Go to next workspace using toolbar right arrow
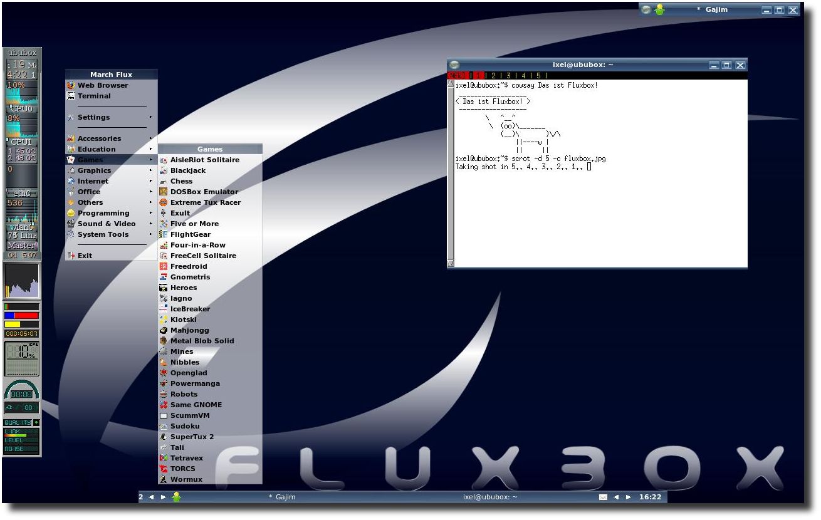The image size is (821, 520). [x=164, y=497]
